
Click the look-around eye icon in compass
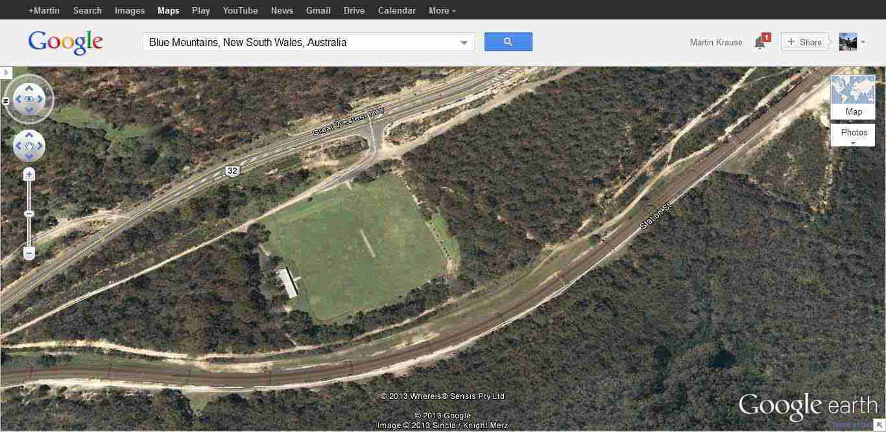coord(29,99)
